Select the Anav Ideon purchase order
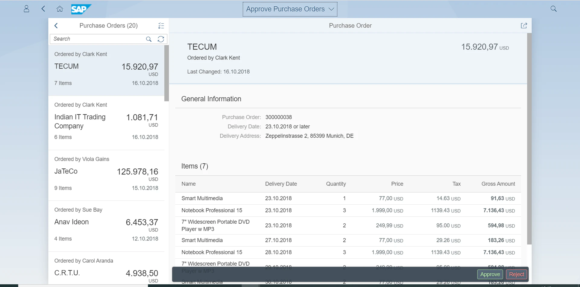The image size is (580, 287). pos(106,226)
